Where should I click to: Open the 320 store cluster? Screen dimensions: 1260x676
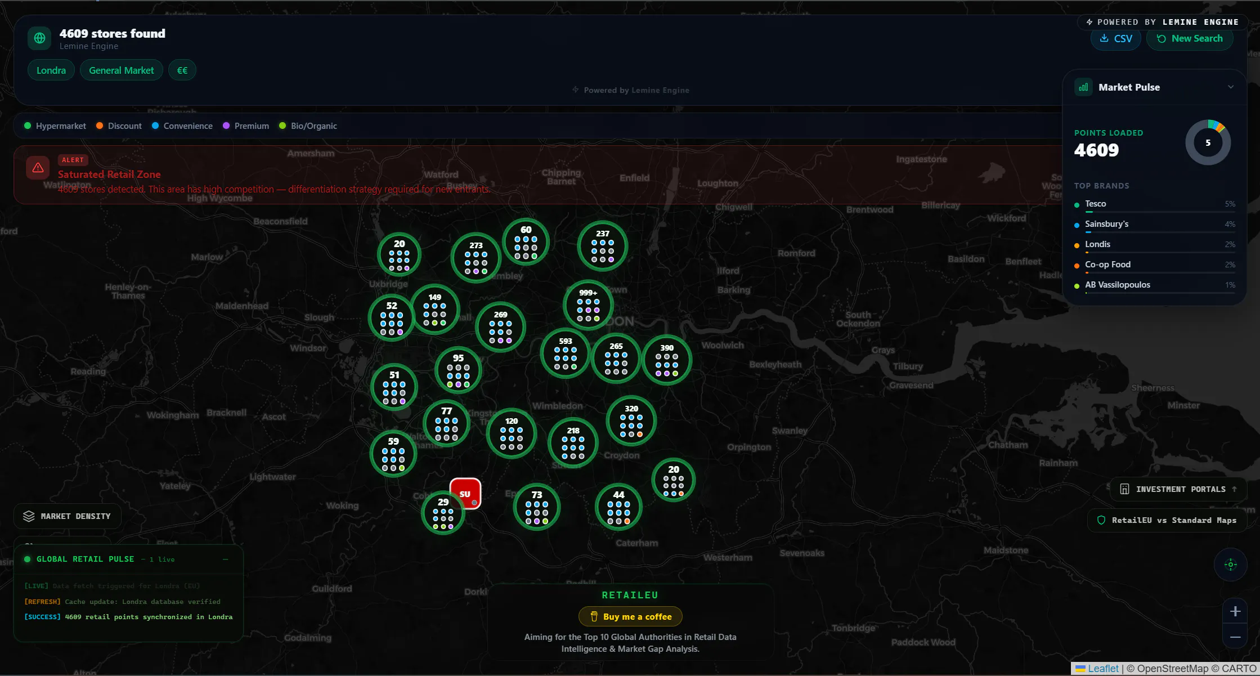631,421
